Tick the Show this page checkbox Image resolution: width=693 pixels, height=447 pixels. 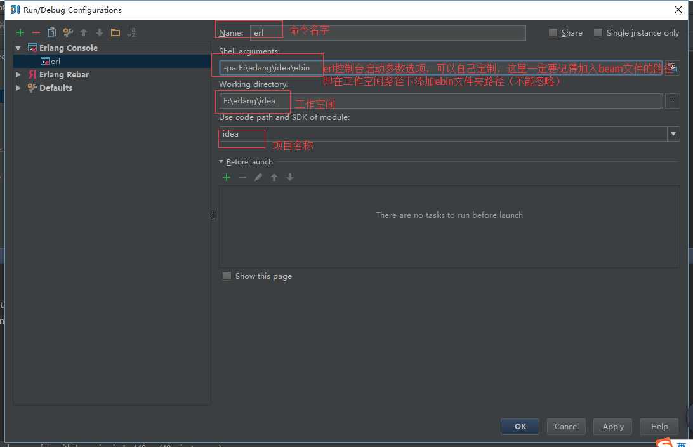[x=227, y=276]
